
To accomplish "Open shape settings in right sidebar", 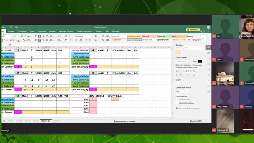I will (208, 58).
